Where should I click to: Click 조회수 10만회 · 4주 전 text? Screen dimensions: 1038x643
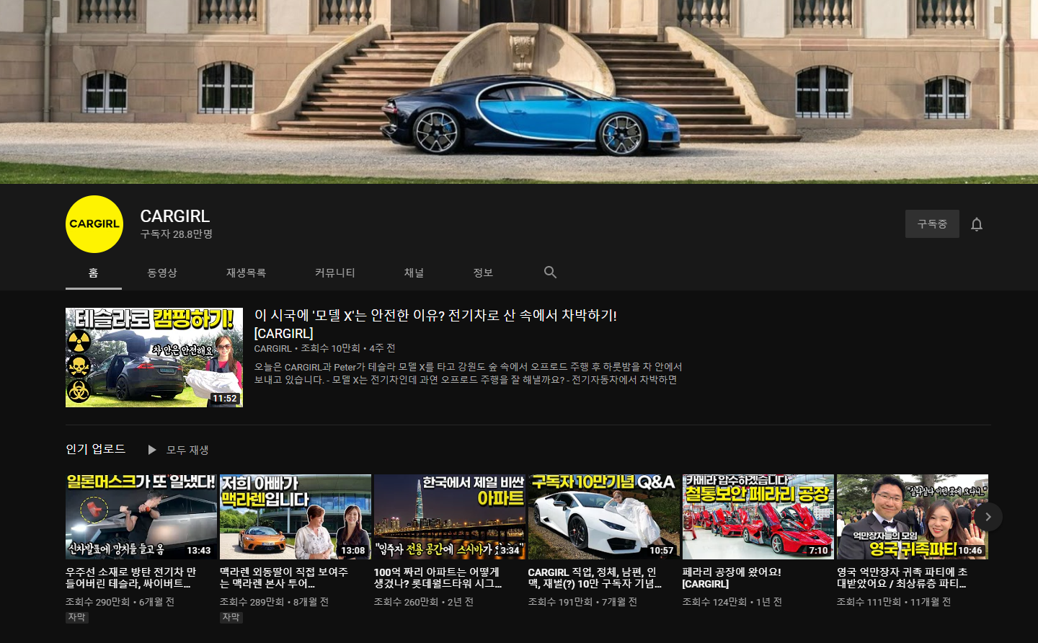(x=348, y=348)
